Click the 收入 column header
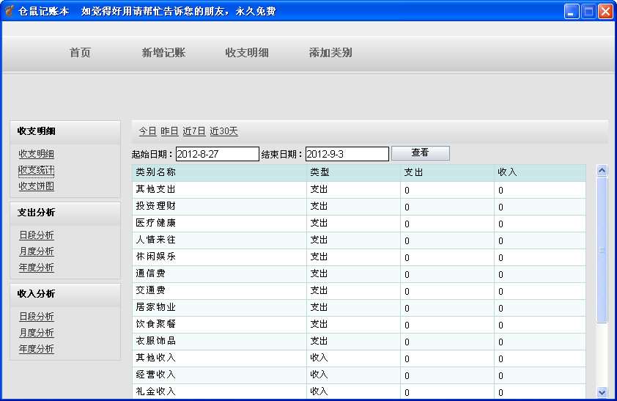The width and height of the screenshot is (617, 401). pyautogui.click(x=540, y=173)
